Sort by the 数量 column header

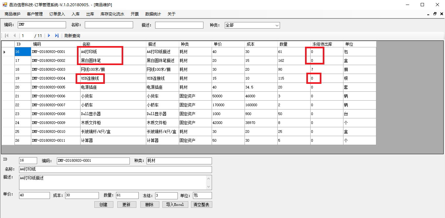[x=294, y=44]
